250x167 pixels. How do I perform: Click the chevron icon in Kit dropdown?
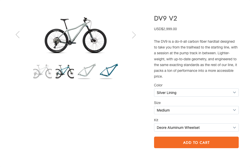tap(234, 128)
